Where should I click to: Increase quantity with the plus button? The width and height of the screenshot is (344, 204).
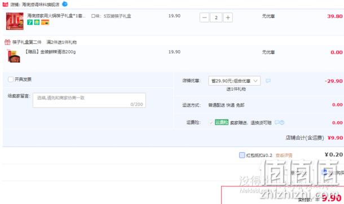pos(228,17)
